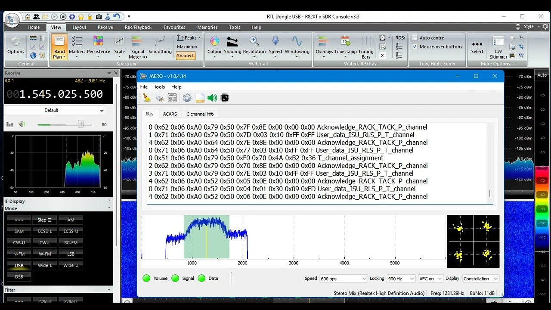
Task: Click the stop icon in quick access toolbar
Action: coord(63,17)
